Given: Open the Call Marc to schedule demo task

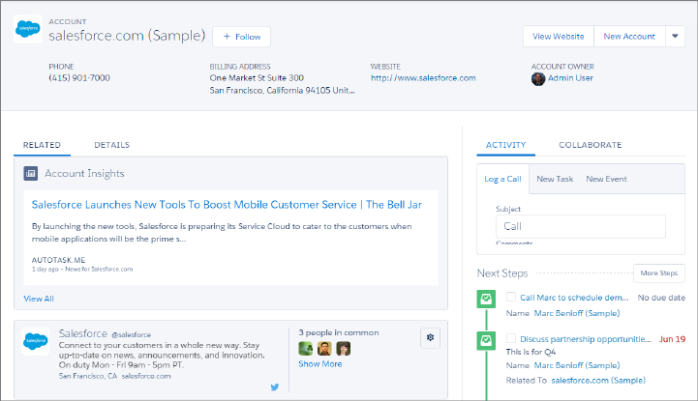Looking at the screenshot, I should click(574, 298).
